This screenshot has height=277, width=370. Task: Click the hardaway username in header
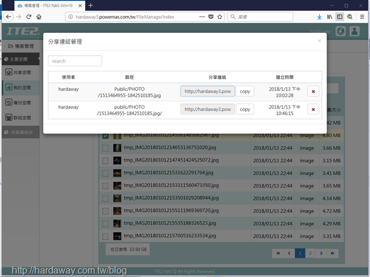[320, 31]
